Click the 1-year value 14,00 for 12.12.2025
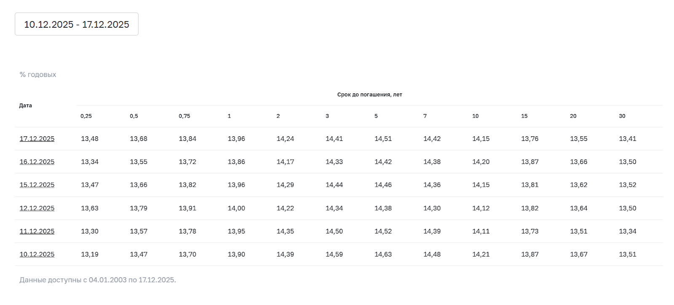This screenshot has height=305, width=674. coord(236,208)
